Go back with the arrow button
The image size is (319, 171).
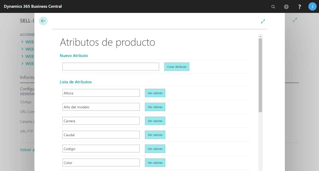(43, 21)
